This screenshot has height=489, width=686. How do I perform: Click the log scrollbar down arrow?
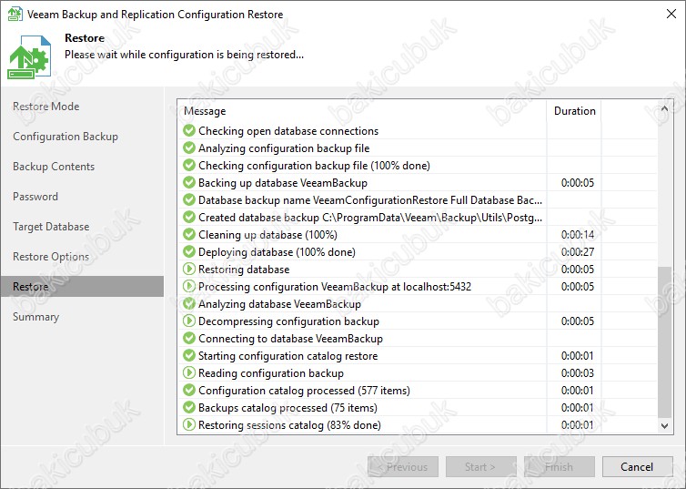pos(665,425)
